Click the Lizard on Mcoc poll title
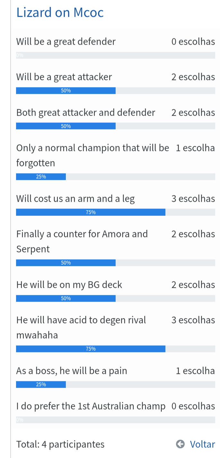Image resolution: width=220 pixels, height=458 pixels. 60,13
